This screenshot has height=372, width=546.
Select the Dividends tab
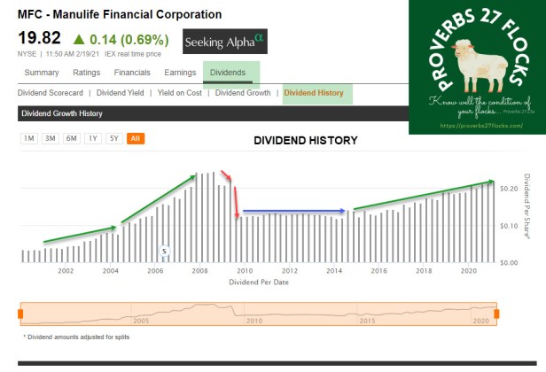(228, 73)
